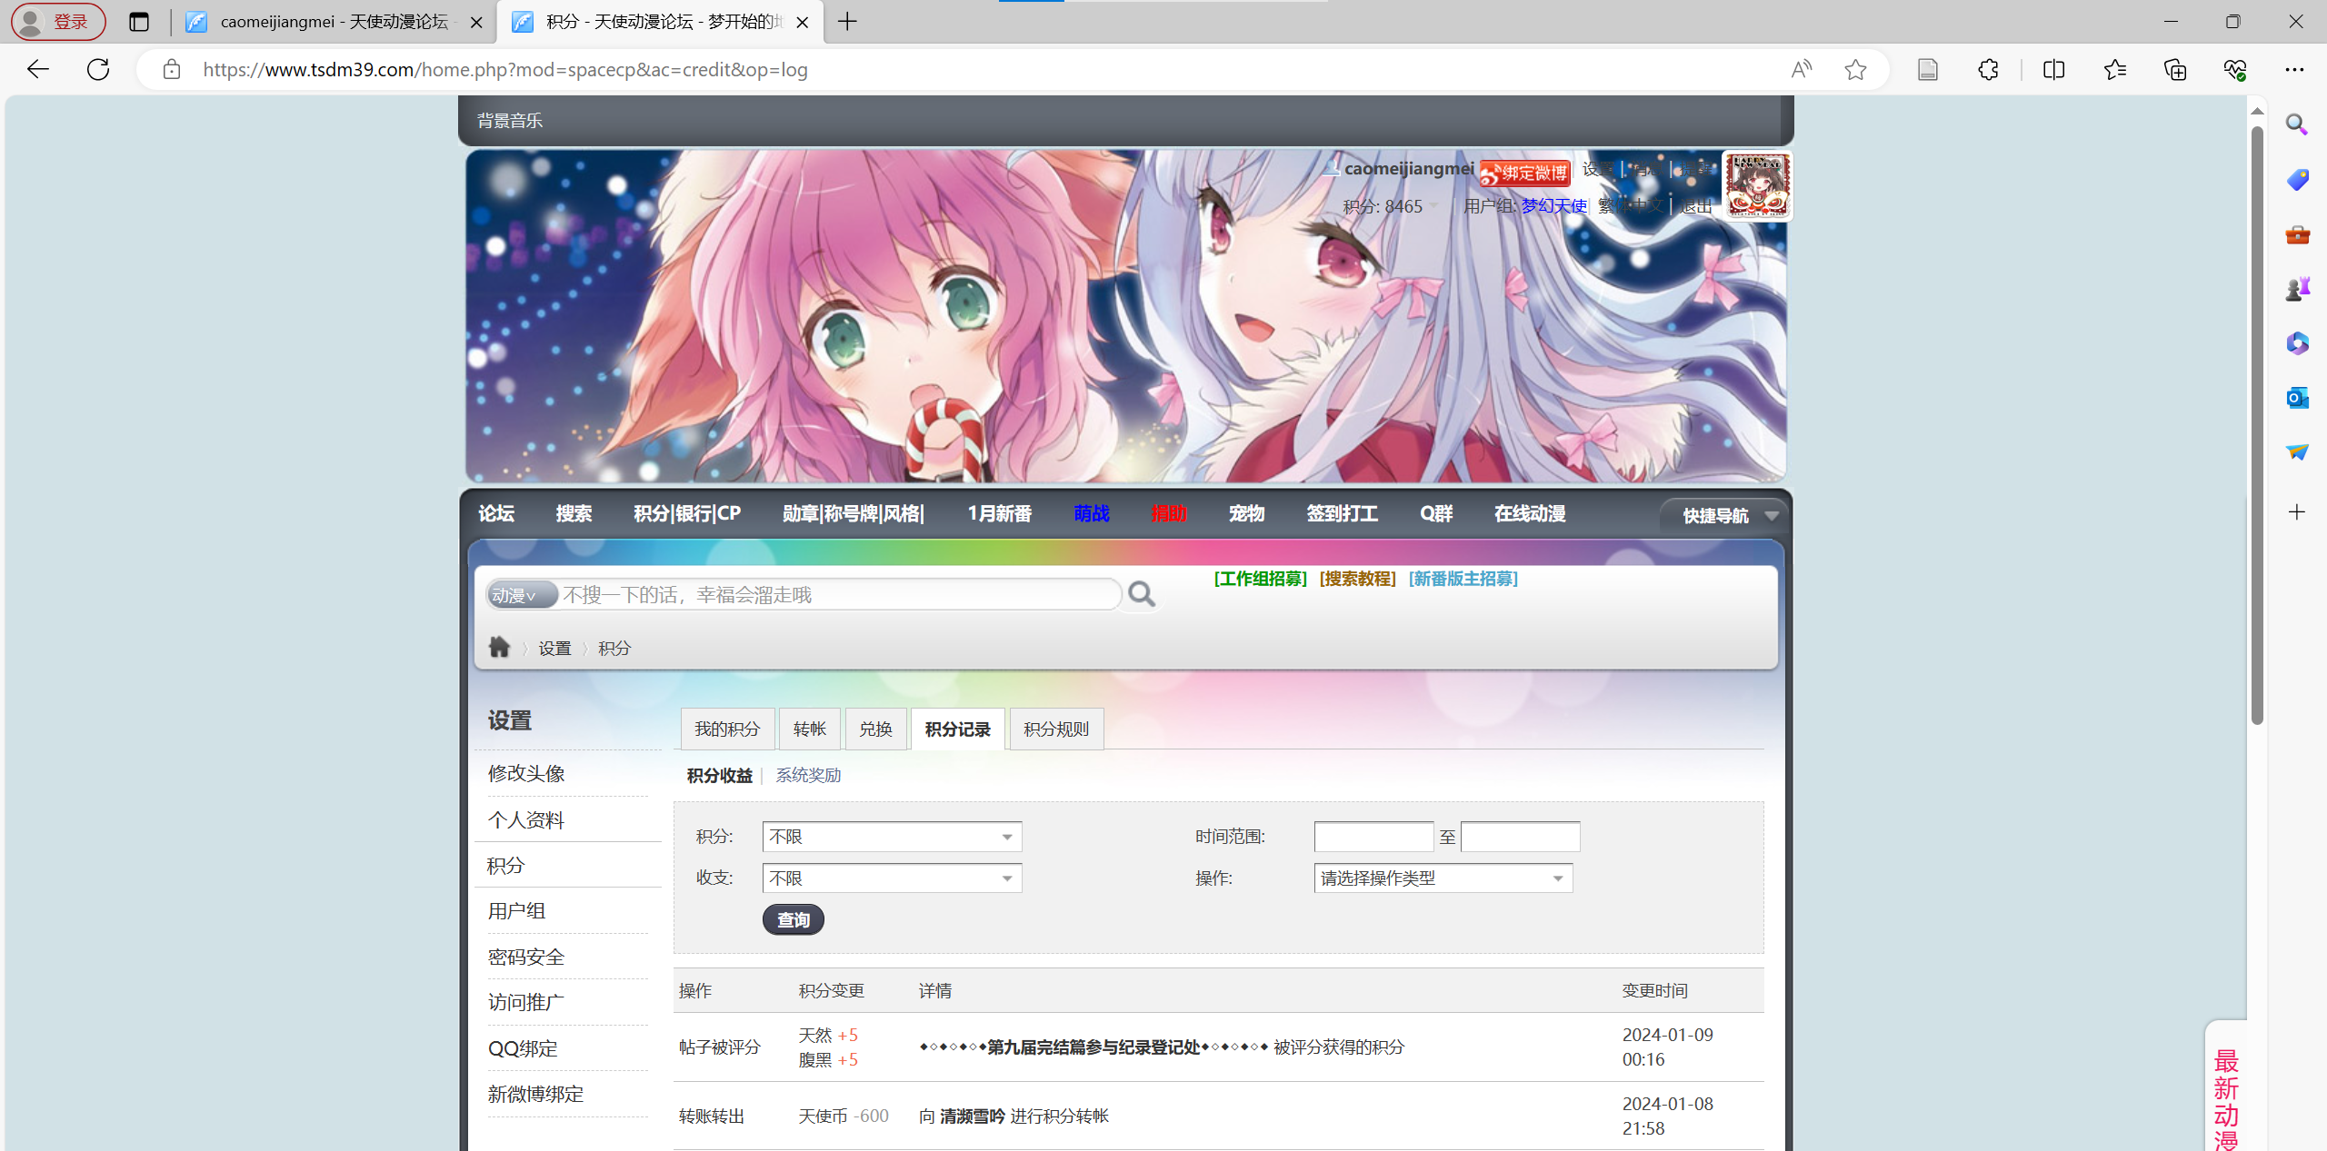Expand the 收支 dropdown

tap(892, 878)
